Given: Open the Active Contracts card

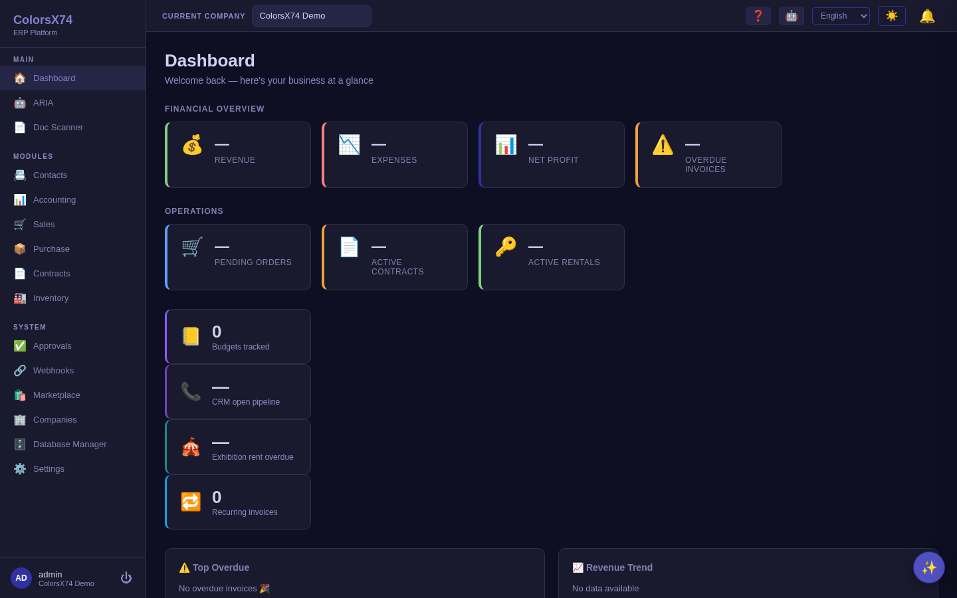Looking at the screenshot, I should pos(395,257).
